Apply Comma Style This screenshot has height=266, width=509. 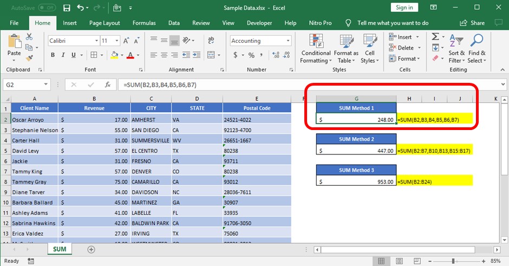(262, 55)
